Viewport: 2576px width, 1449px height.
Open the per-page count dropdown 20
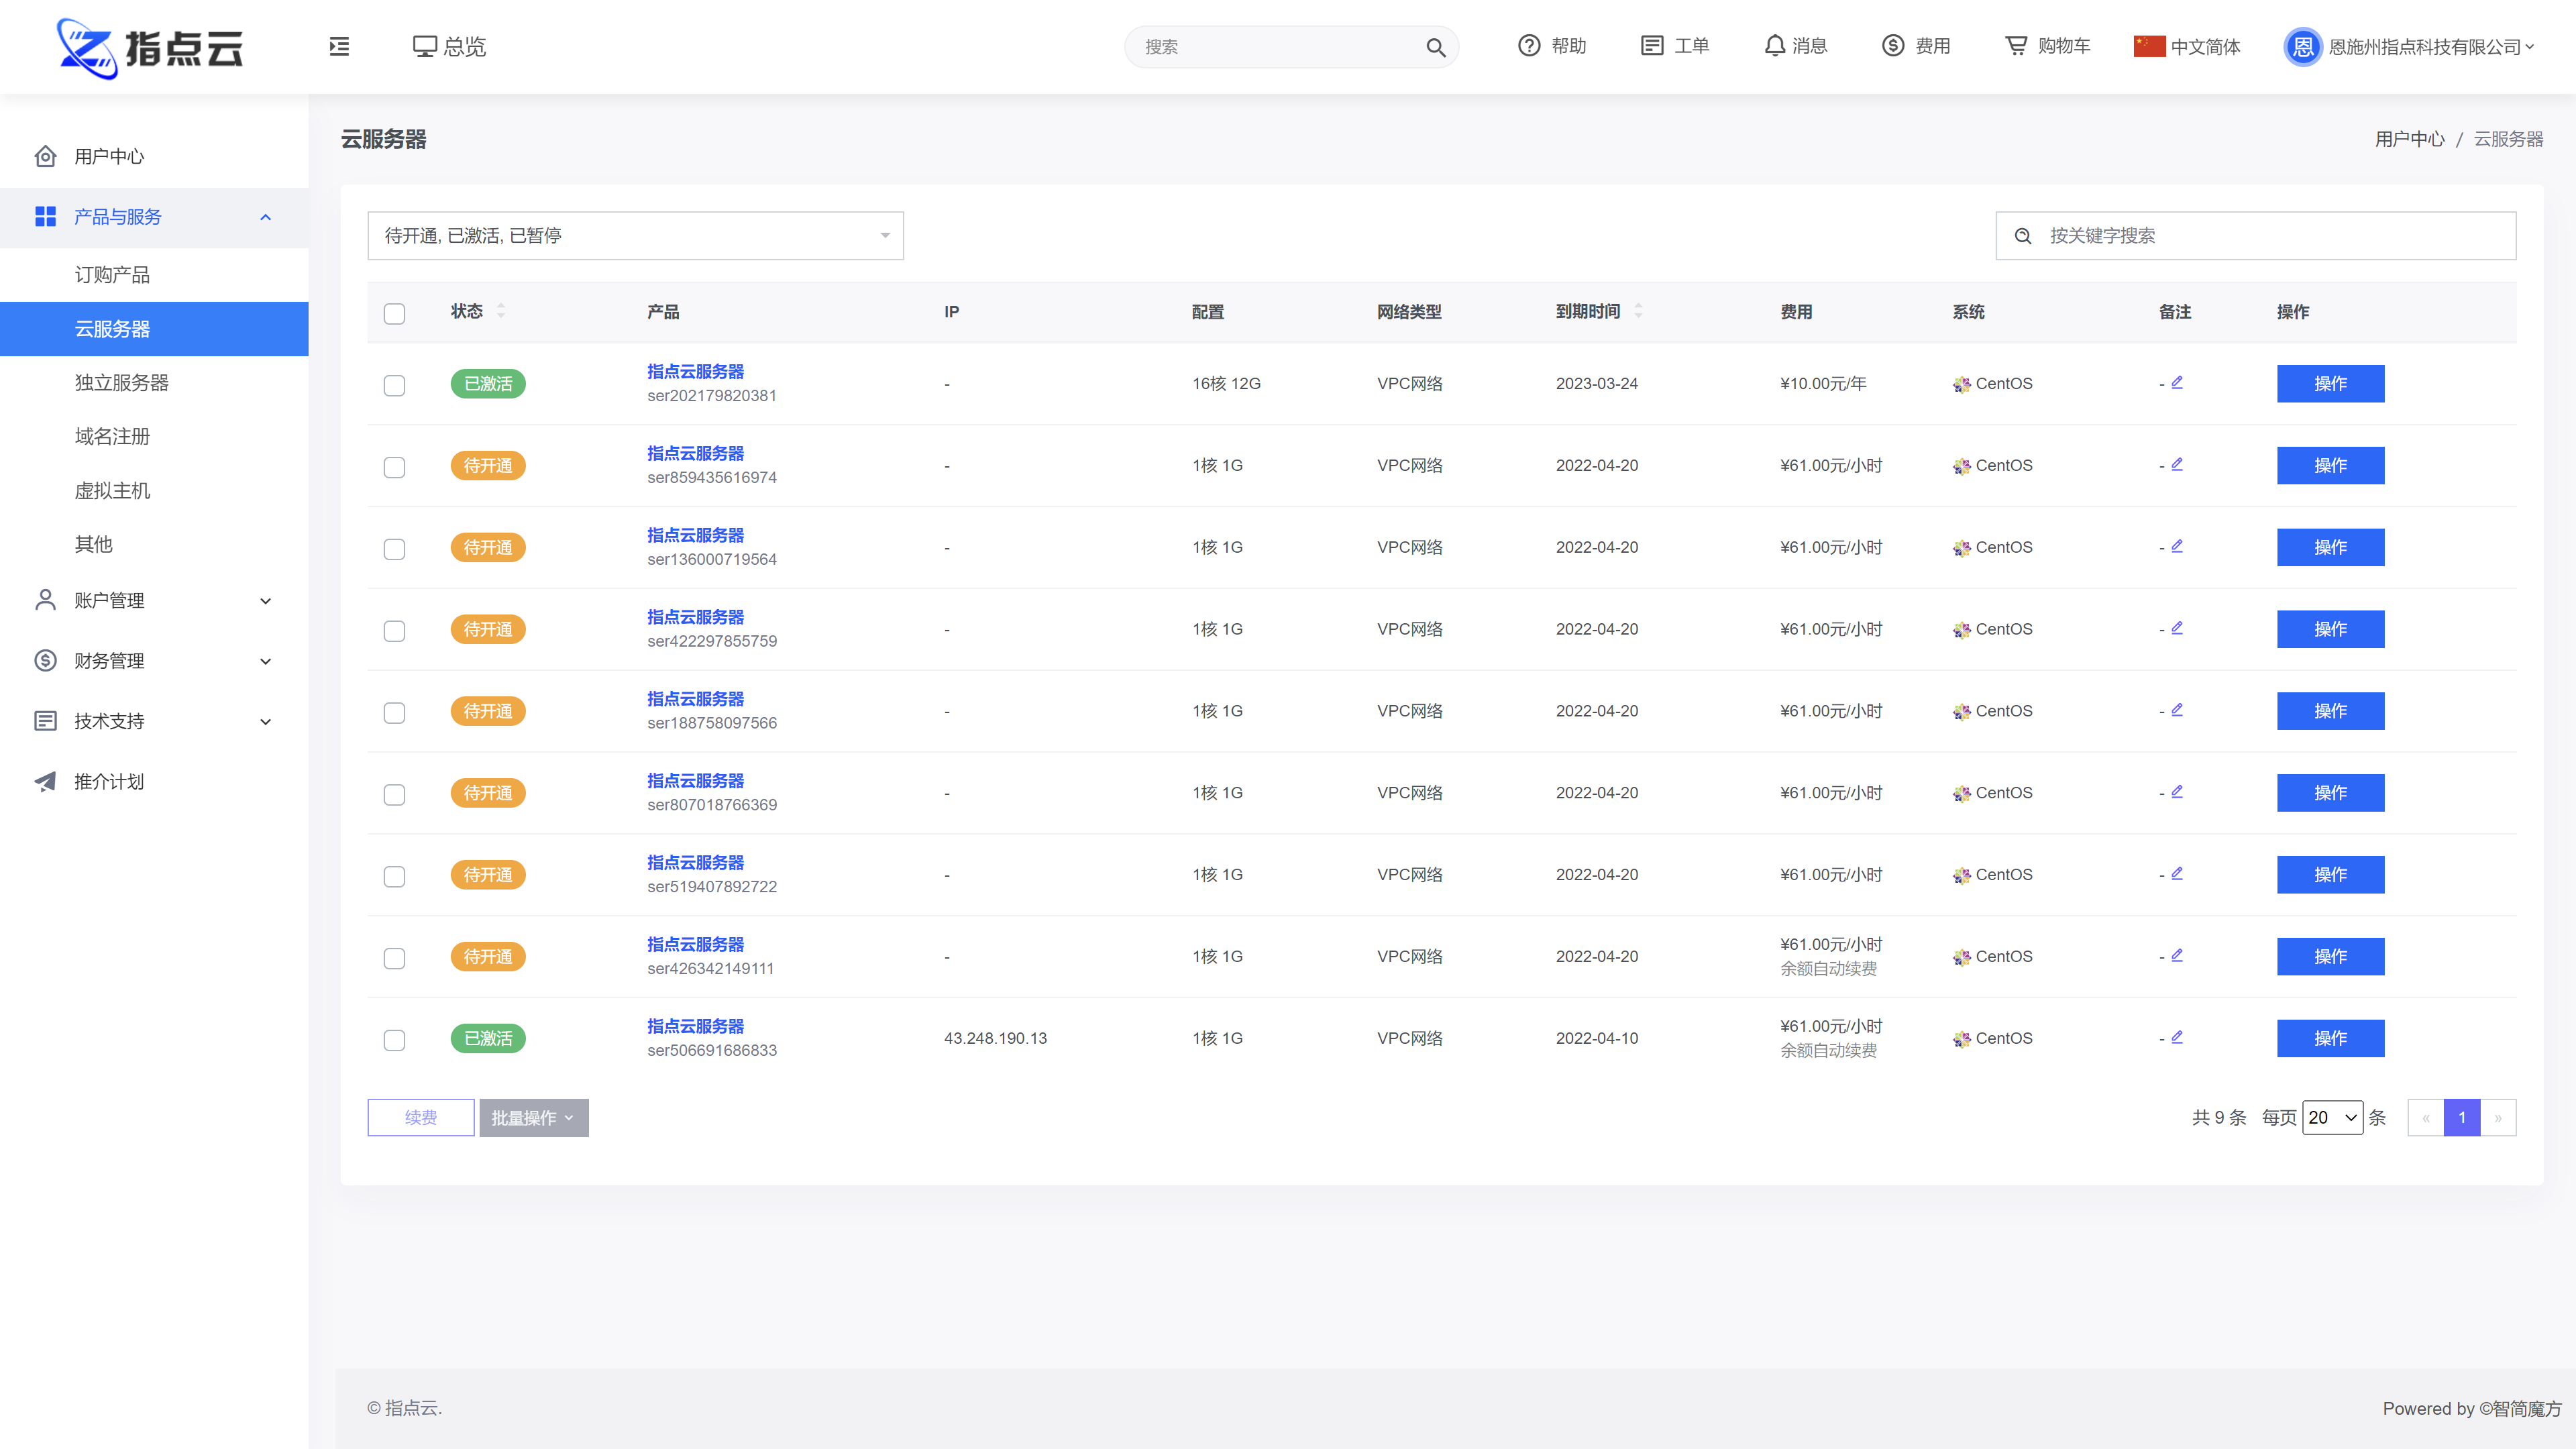tap(2333, 1118)
